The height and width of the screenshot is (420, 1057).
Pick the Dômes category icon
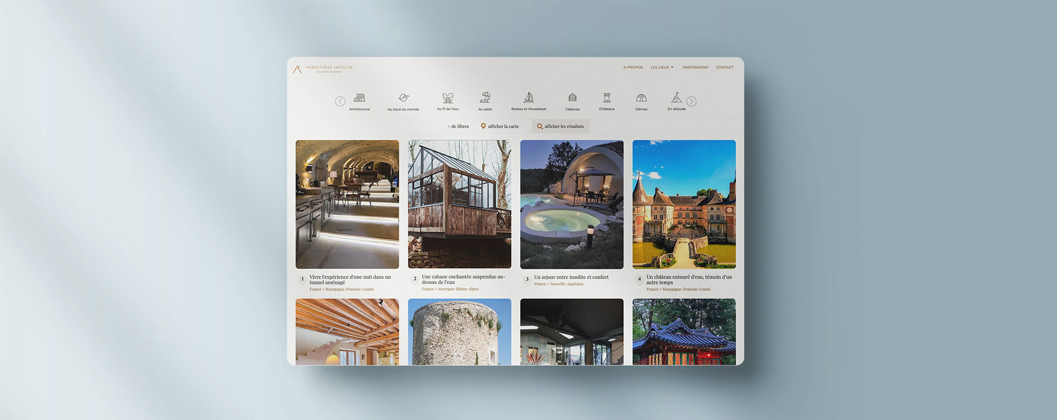pos(641,98)
